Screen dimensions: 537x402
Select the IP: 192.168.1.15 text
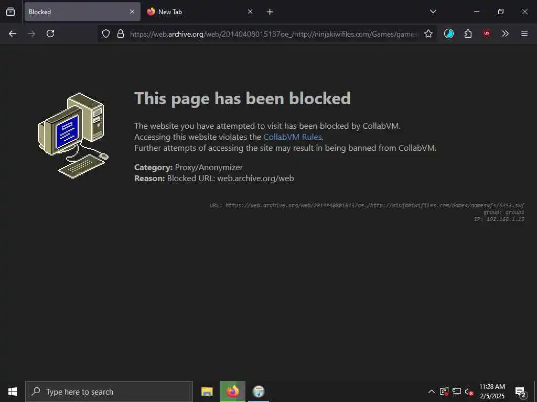coord(499,219)
